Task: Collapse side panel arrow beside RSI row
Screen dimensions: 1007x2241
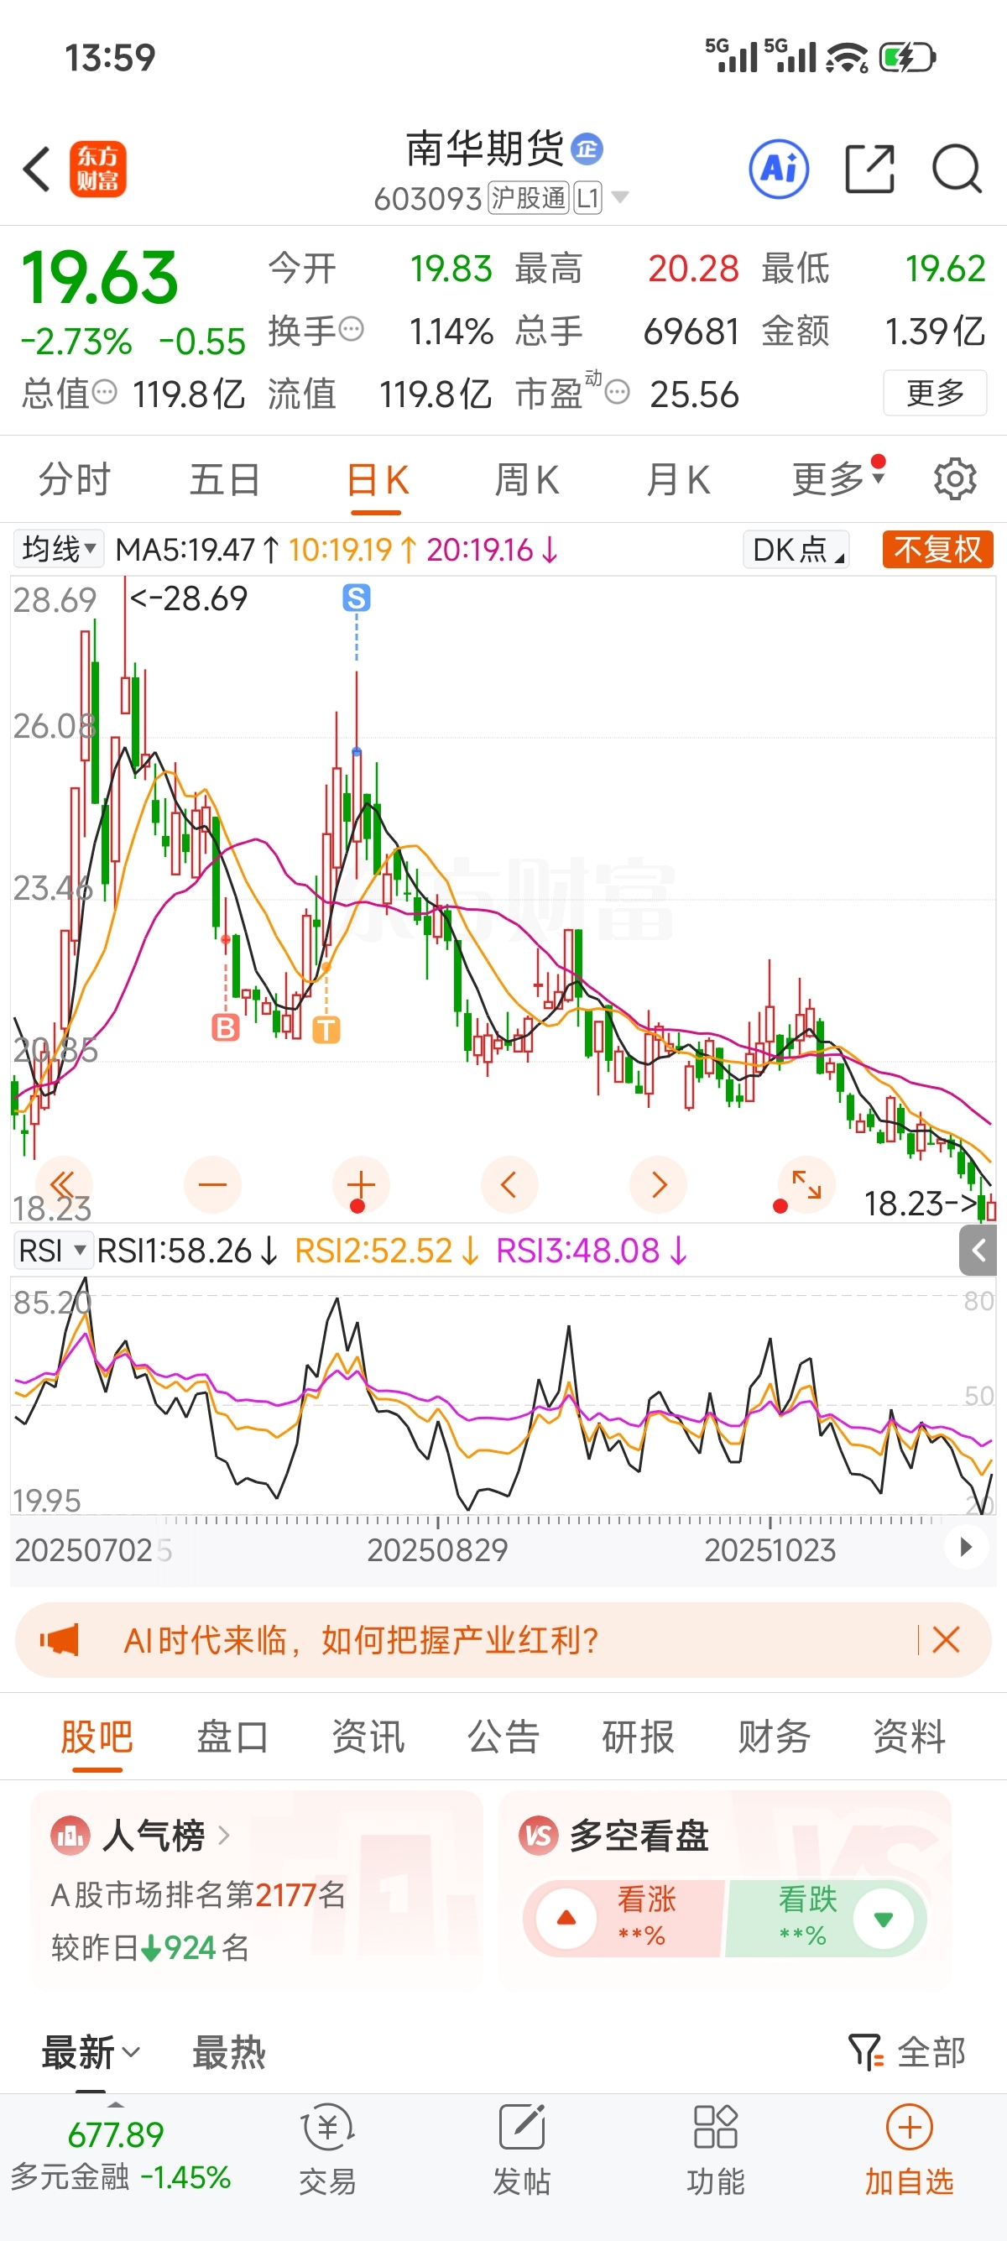Action: pos(978,1250)
